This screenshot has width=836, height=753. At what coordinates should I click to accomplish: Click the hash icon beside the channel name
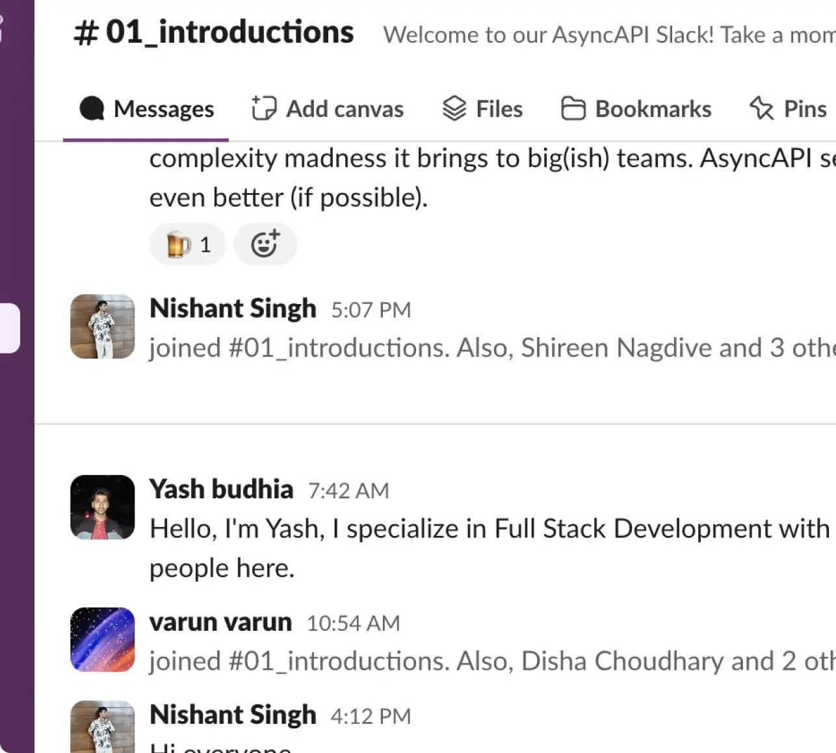85,31
